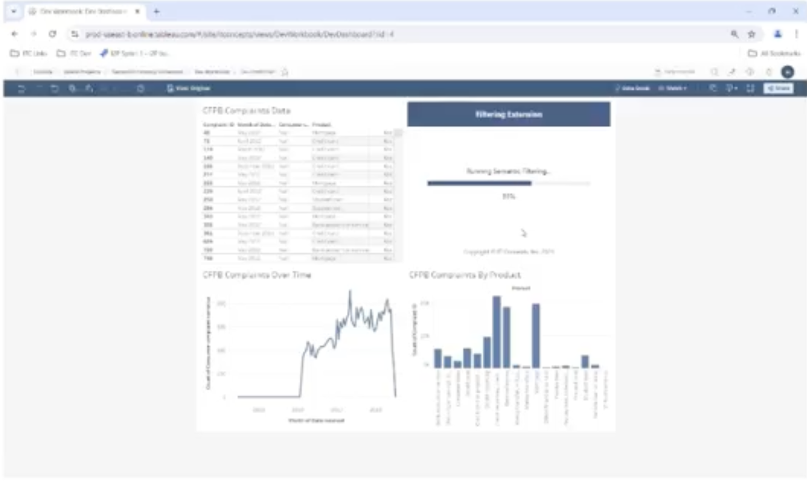Click the CFPB Complaints By Product title
The height and width of the screenshot is (482, 807).
coord(464,275)
